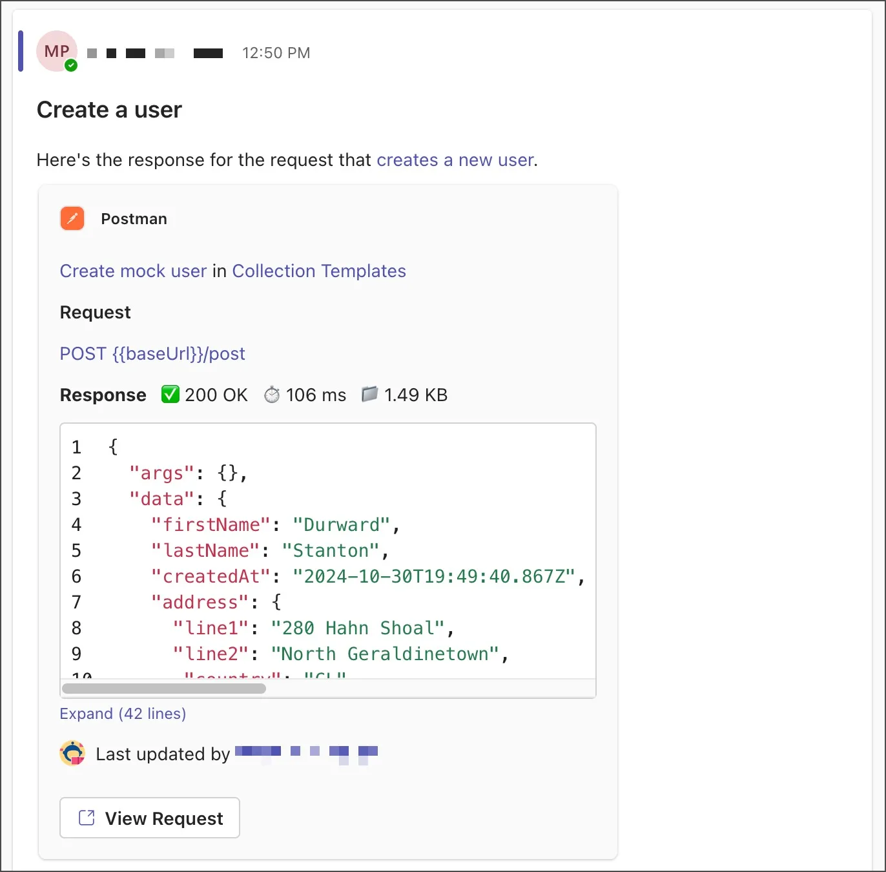This screenshot has width=886, height=872.
Task: Click the Postman card title text
Action: click(x=134, y=219)
